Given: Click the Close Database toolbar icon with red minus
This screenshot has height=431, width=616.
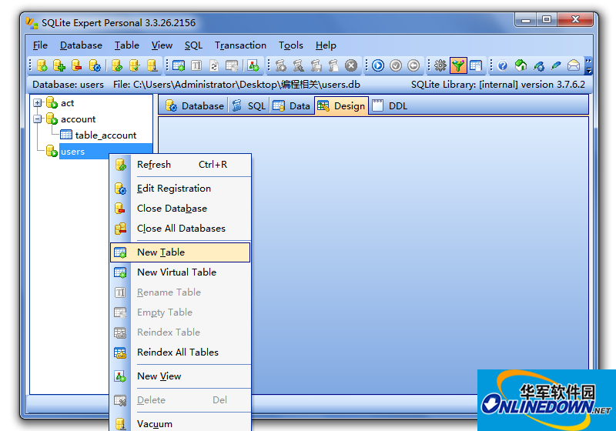Looking at the screenshot, I should pyautogui.click(x=76, y=65).
